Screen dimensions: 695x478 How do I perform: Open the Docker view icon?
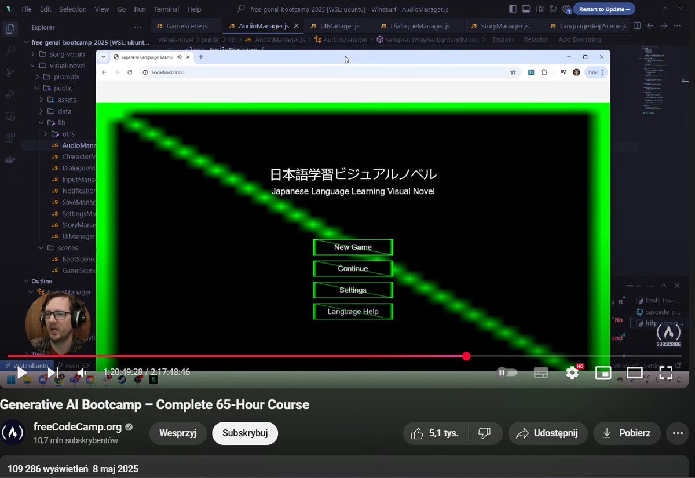tap(10, 160)
